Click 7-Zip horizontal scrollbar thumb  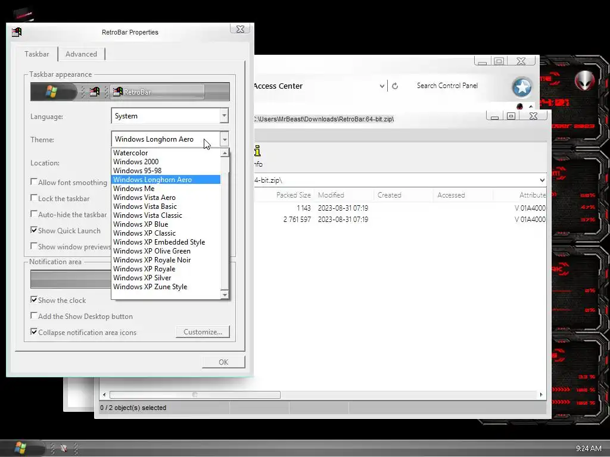point(195,395)
